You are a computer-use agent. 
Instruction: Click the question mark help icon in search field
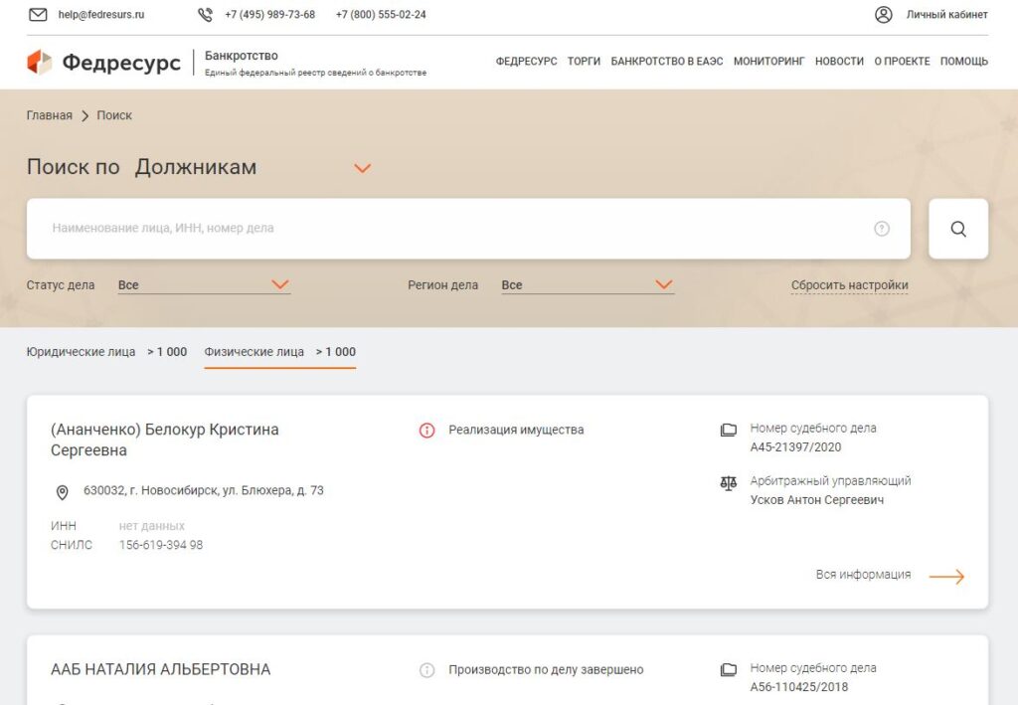(x=881, y=229)
